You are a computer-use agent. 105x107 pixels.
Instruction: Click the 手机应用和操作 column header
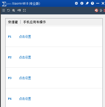pyautogui.click(x=35, y=22)
